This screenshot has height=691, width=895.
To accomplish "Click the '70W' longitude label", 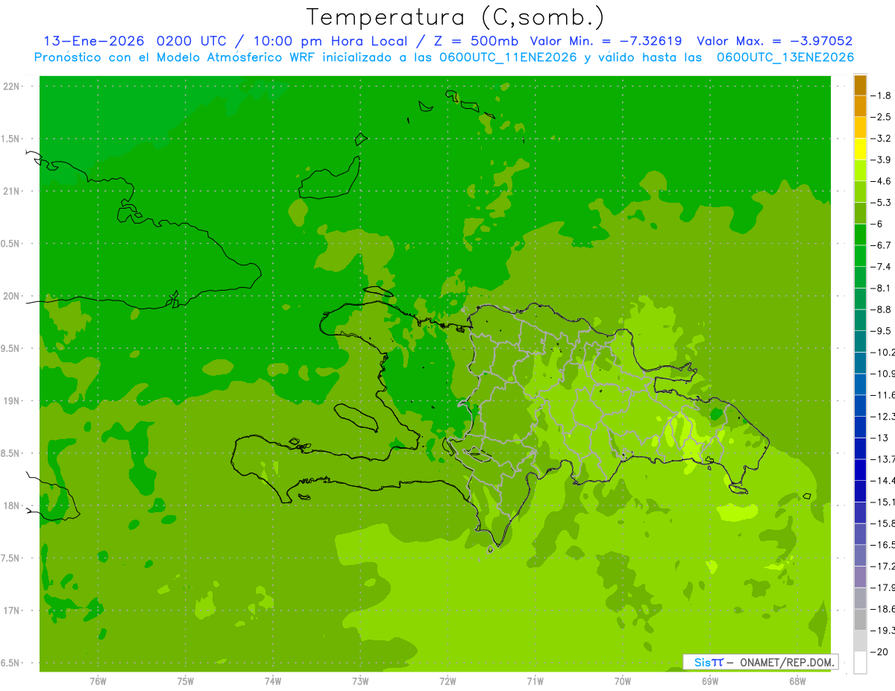I will tap(623, 681).
